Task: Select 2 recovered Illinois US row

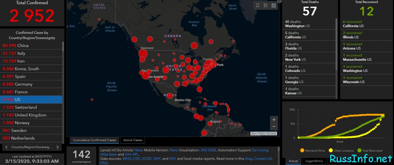Action: coord(366,35)
